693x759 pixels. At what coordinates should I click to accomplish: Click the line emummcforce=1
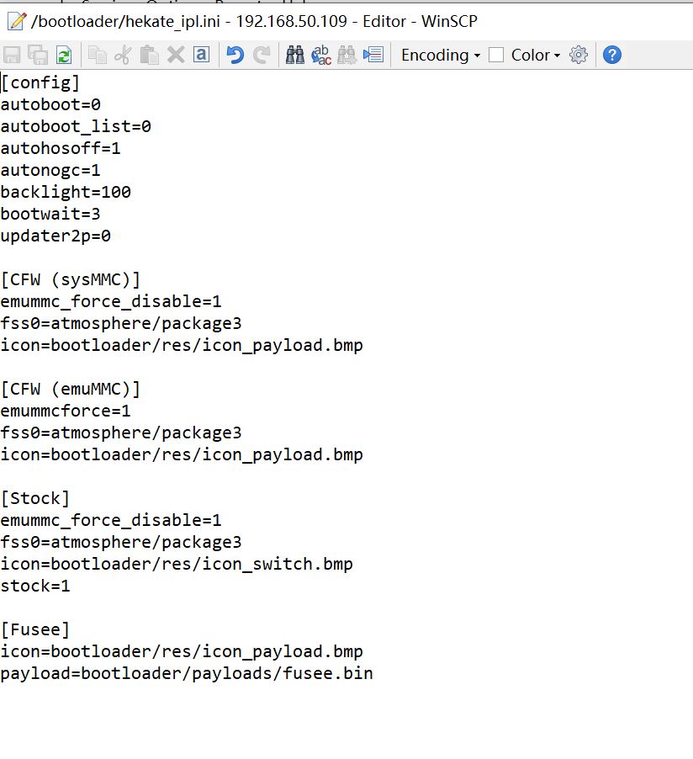[66, 411]
